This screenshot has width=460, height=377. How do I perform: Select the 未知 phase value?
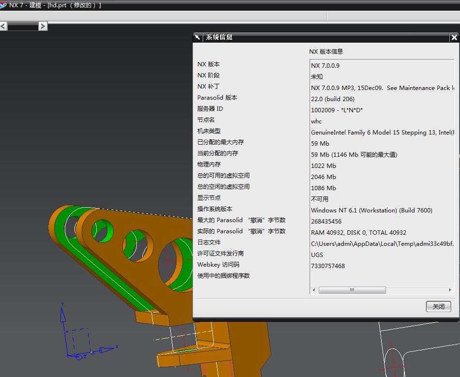click(x=317, y=76)
